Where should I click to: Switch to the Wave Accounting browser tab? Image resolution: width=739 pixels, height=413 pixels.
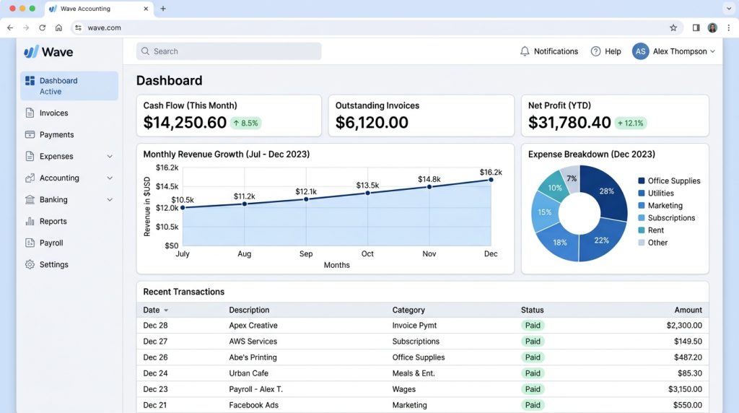99,9
